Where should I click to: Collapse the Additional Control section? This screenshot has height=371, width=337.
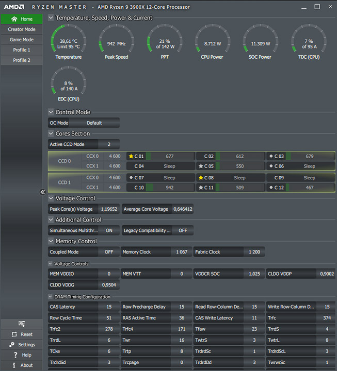(51, 220)
